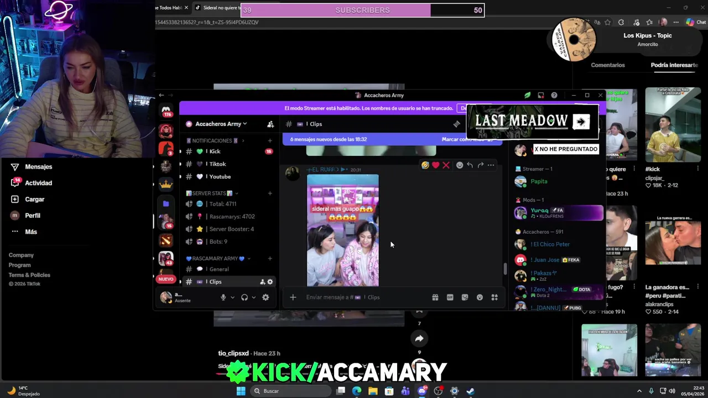Click the green leaf icon in Discord title bar
Image resolution: width=708 pixels, height=398 pixels.
528,95
